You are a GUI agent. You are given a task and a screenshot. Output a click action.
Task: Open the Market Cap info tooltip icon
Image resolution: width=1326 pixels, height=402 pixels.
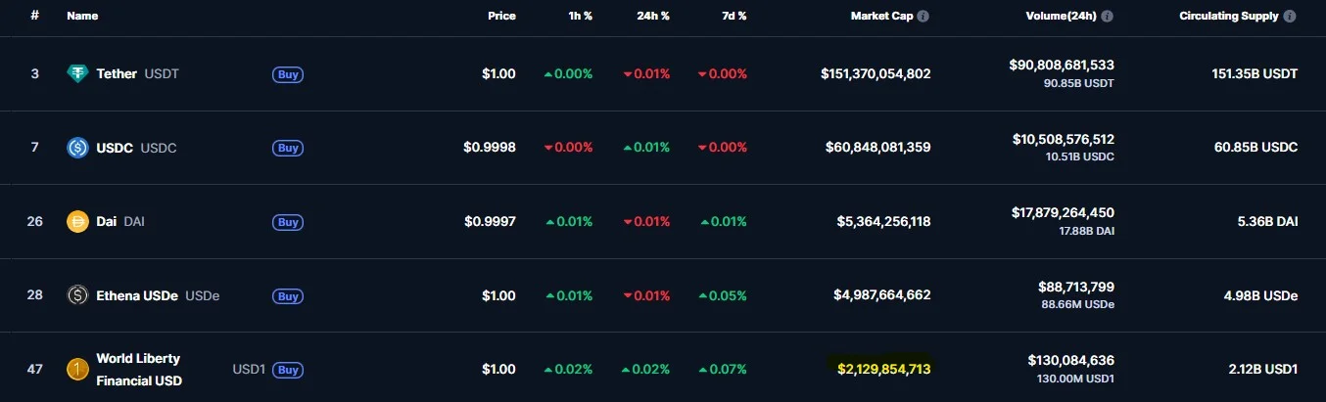[x=923, y=17]
